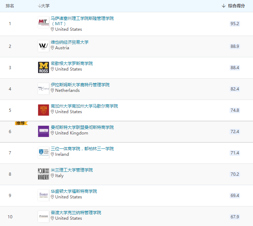253x226 pixels.
Task: Select the score 72.4
Action: (235, 131)
